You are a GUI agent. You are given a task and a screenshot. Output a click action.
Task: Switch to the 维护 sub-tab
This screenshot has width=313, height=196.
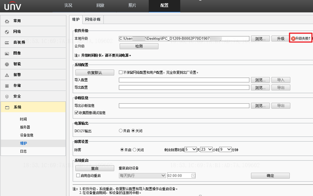click(x=76, y=19)
